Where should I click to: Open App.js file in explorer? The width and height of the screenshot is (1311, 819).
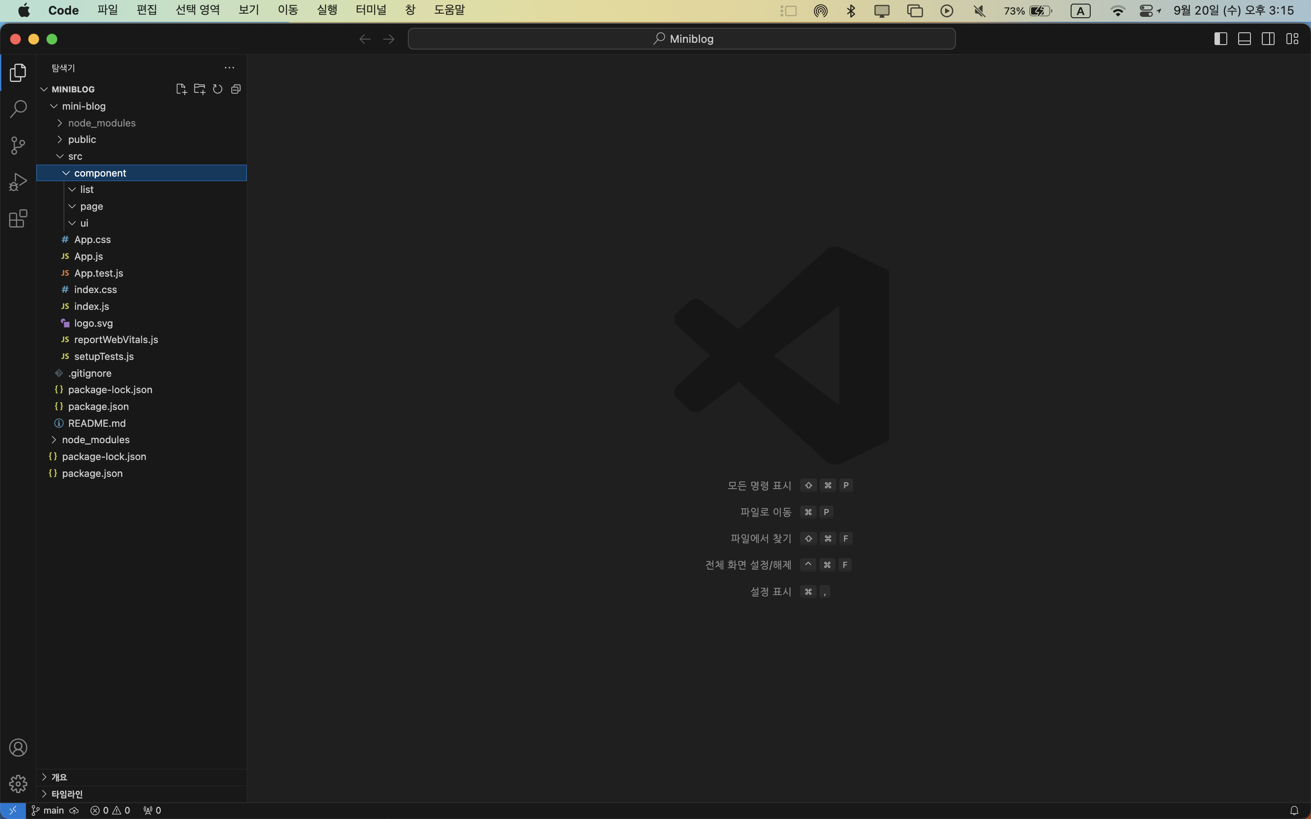pyautogui.click(x=88, y=256)
